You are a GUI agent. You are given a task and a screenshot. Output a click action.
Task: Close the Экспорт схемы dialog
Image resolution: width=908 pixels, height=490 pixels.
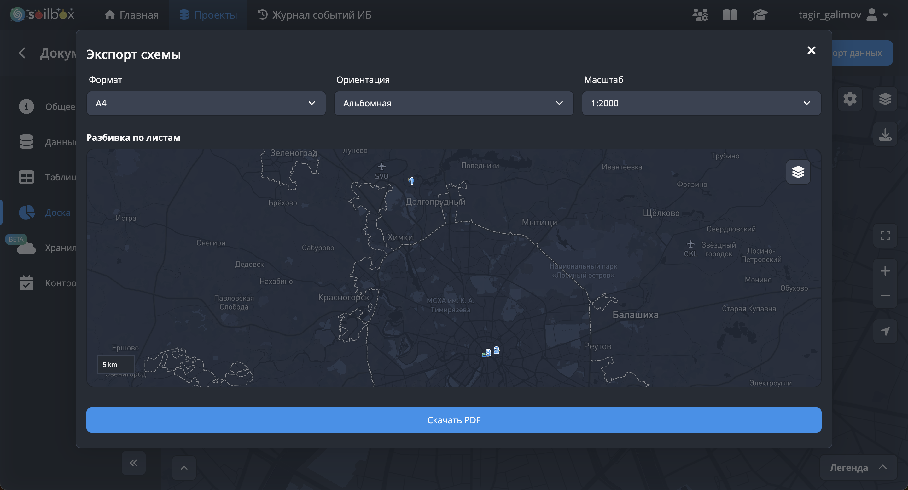(x=811, y=50)
